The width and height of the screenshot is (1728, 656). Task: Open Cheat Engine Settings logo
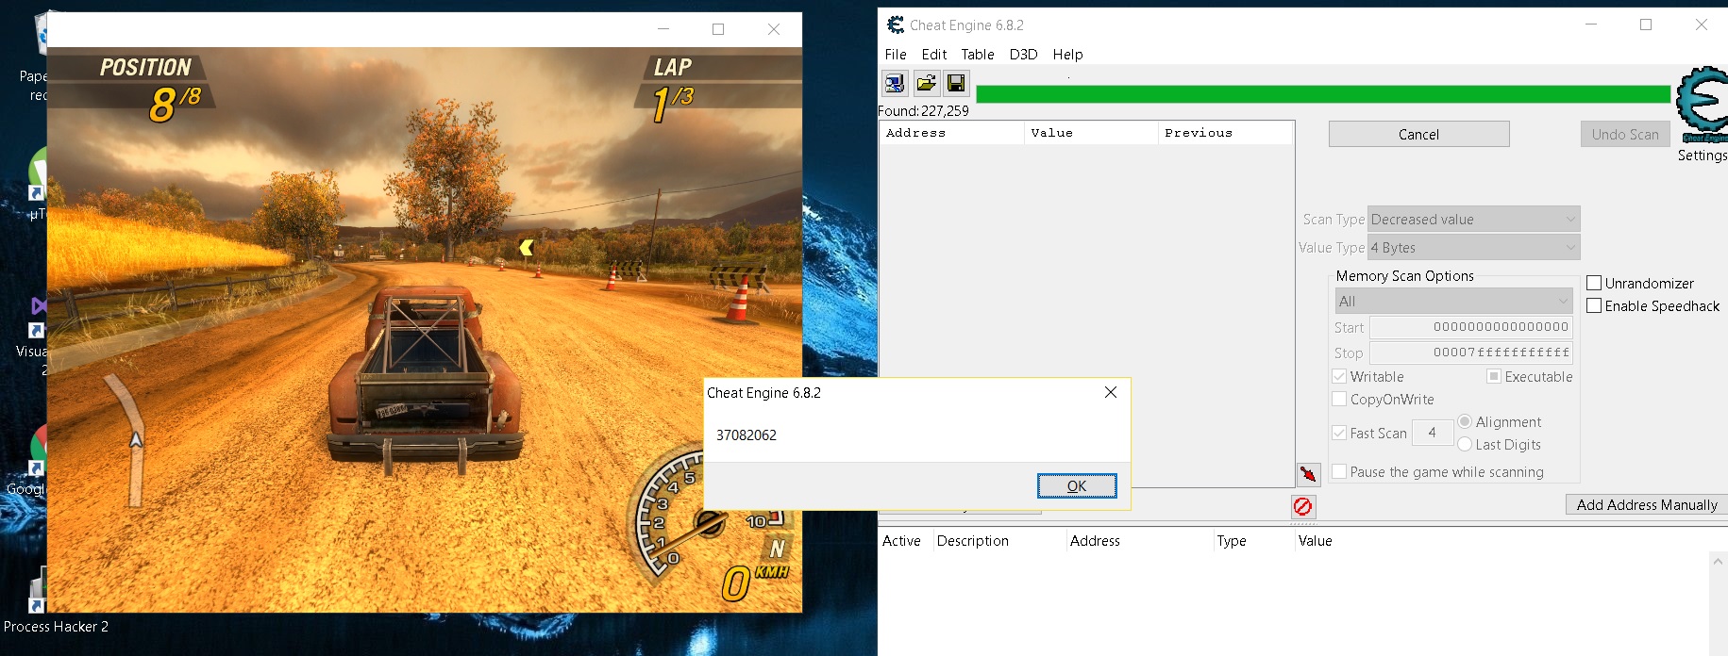(1703, 104)
